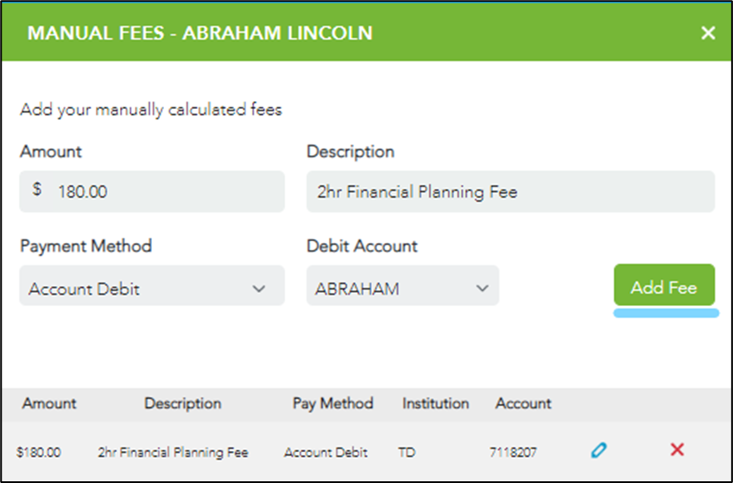
Task: Click the Institution column header
Action: point(436,404)
